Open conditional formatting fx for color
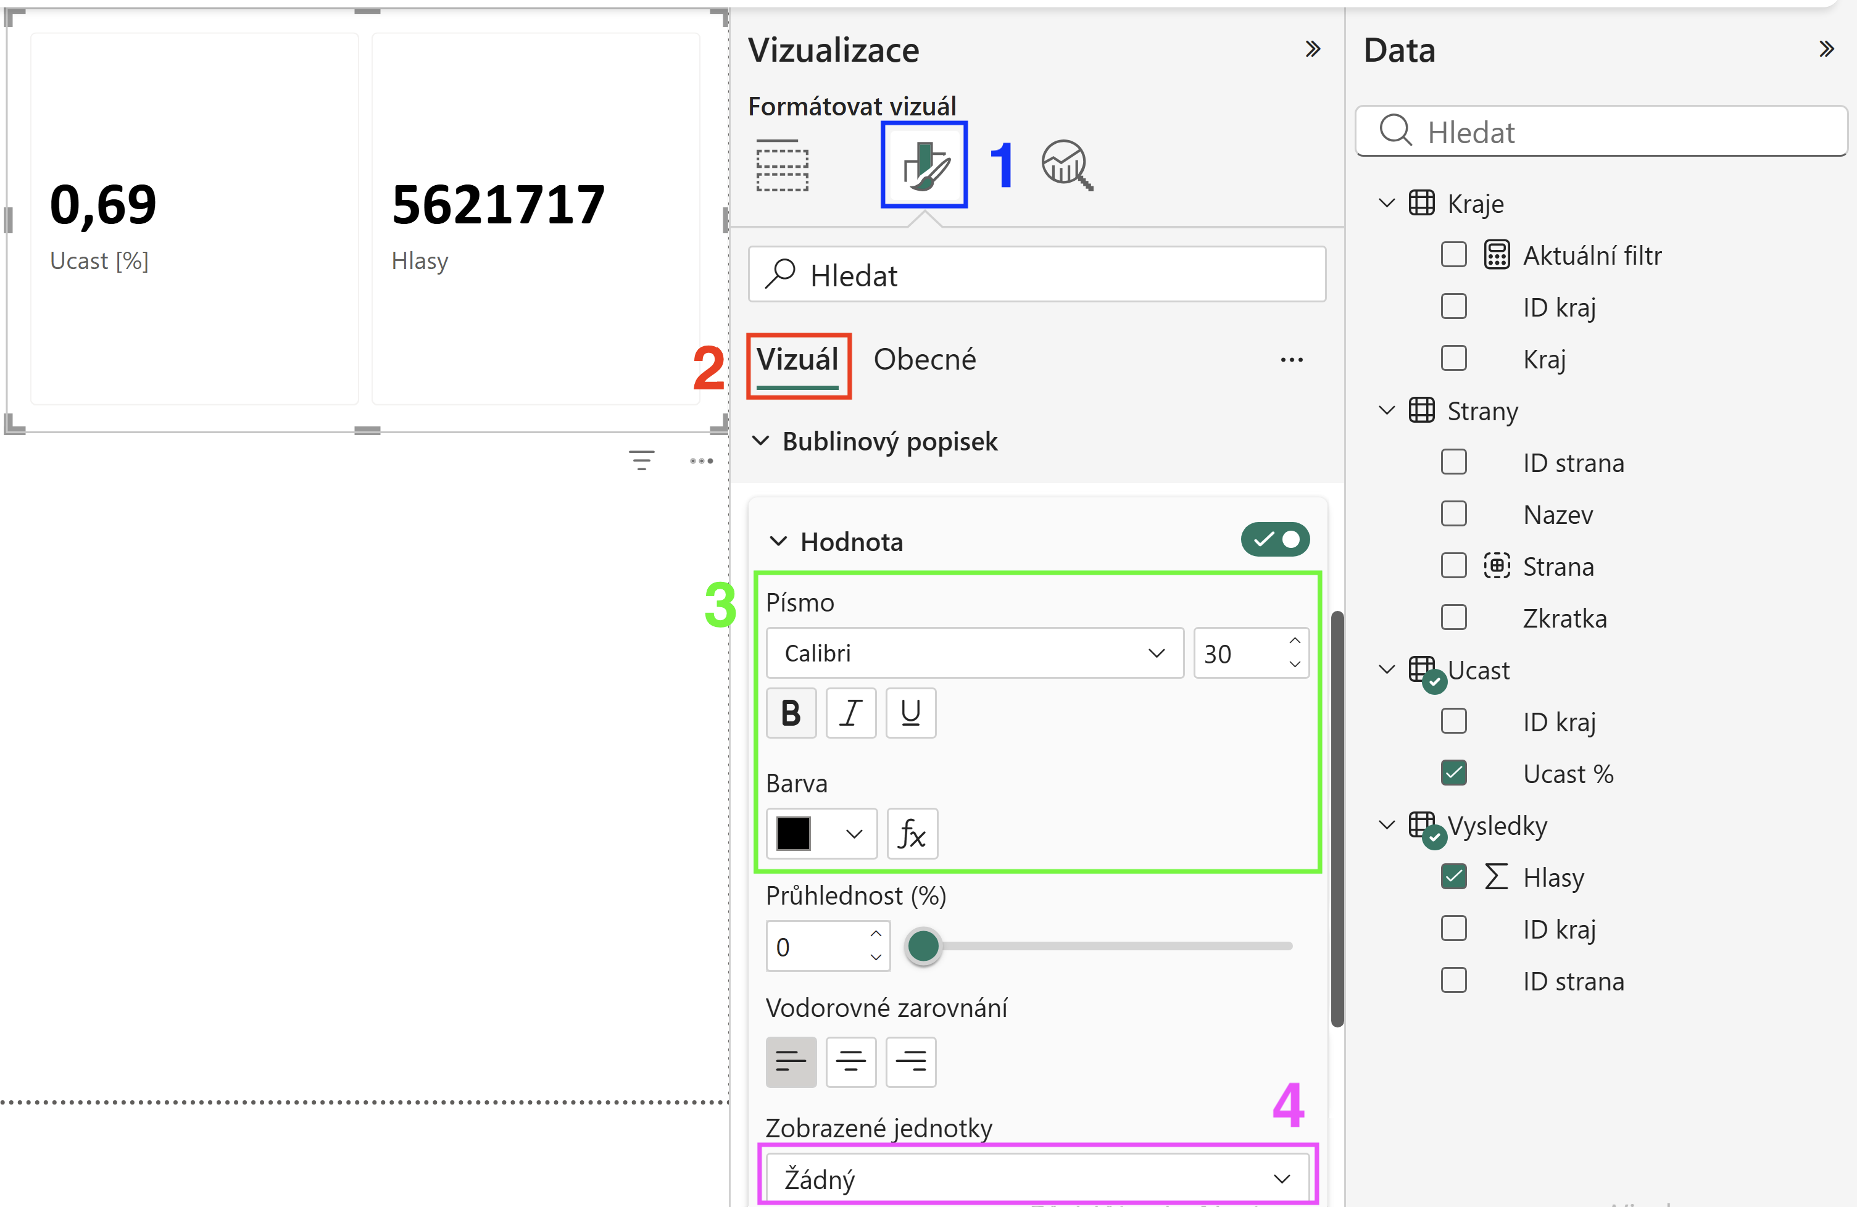The image size is (1857, 1207). (912, 834)
